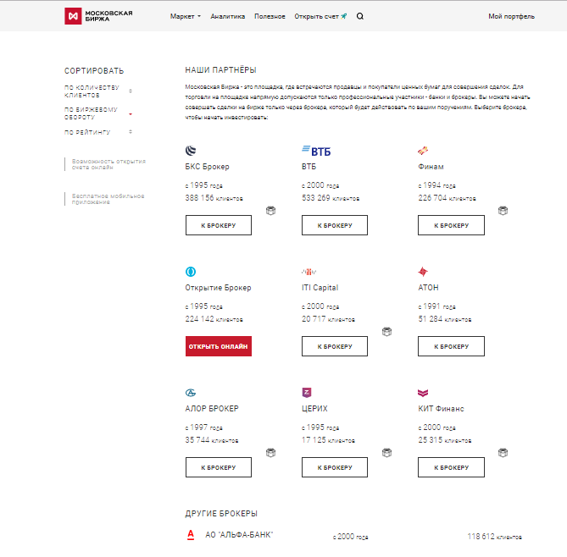Screen dimensions: 567x557
Task: Click the ITI Capital name
Action: (x=320, y=288)
